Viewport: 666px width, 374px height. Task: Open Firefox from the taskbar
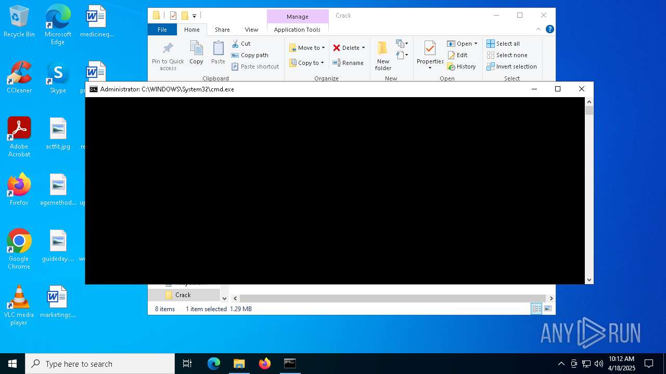(265, 364)
